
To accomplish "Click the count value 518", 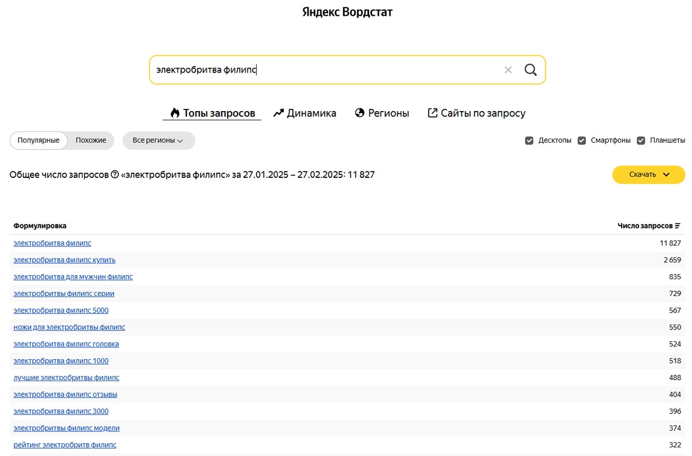I will 675,360.
